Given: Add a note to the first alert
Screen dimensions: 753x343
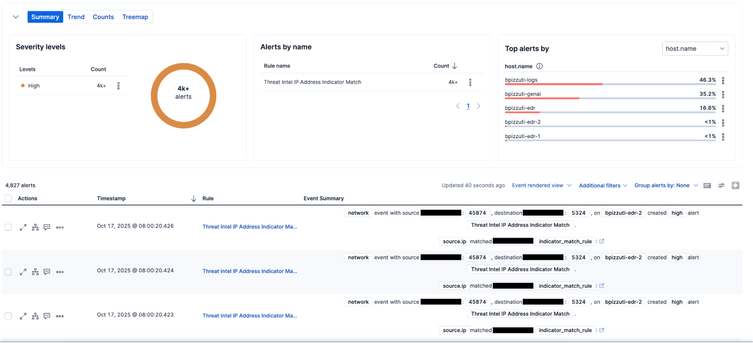Looking at the screenshot, I should click(47, 227).
